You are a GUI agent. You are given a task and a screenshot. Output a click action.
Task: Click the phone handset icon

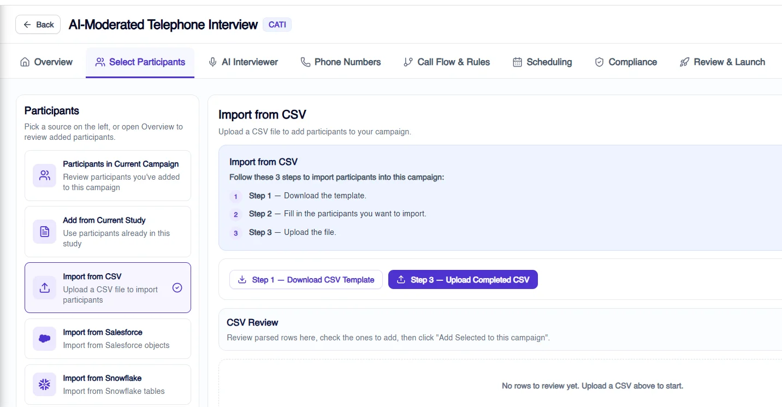click(305, 62)
